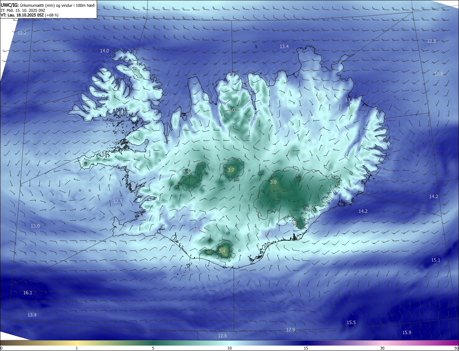
Task: Pick the dark green segment of the color scale
Action: click(x=153, y=343)
